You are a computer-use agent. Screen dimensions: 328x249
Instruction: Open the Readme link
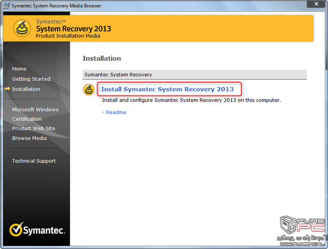(x=116, y=112)
